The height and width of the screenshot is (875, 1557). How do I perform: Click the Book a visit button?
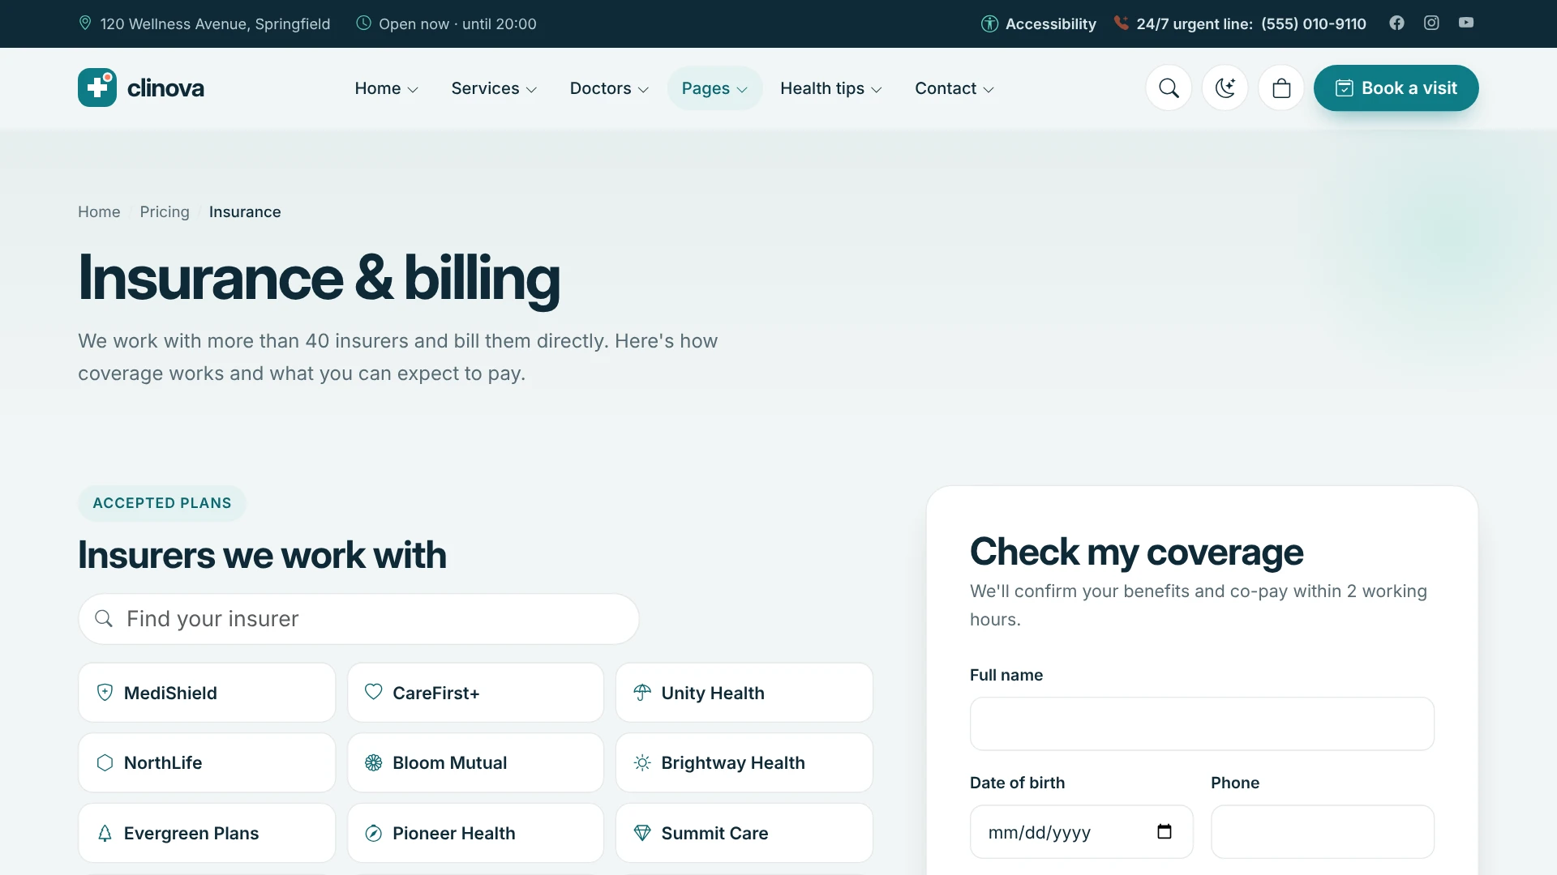tap(1396, 87)
